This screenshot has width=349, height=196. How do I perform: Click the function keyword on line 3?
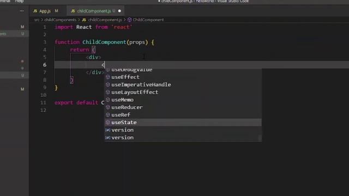point(67,42)
